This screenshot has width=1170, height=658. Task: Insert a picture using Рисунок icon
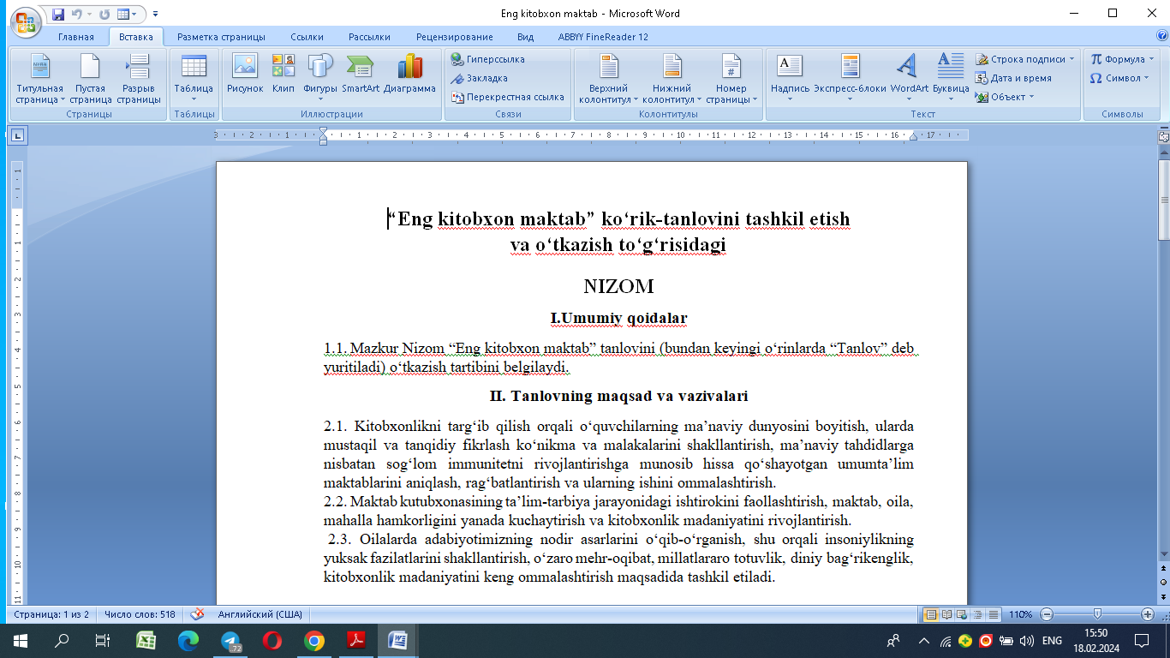pos(245,74)
